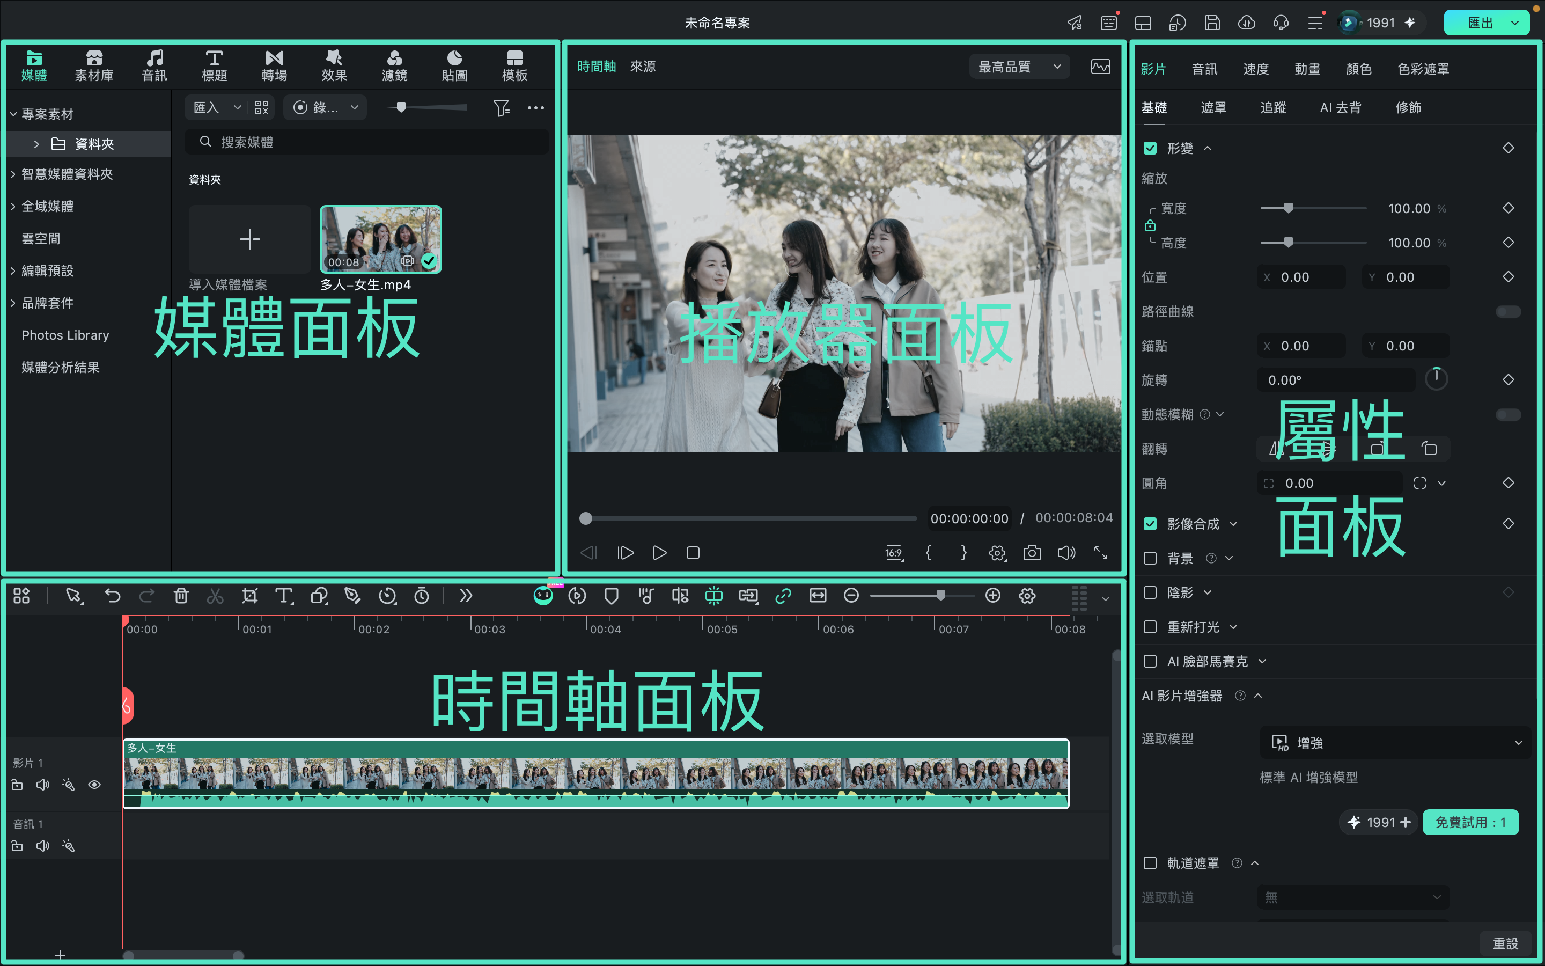This screenshot has height=966, width=1545.
Task: Switch to the 音訊 properties tab
Action: (1204, 69)
